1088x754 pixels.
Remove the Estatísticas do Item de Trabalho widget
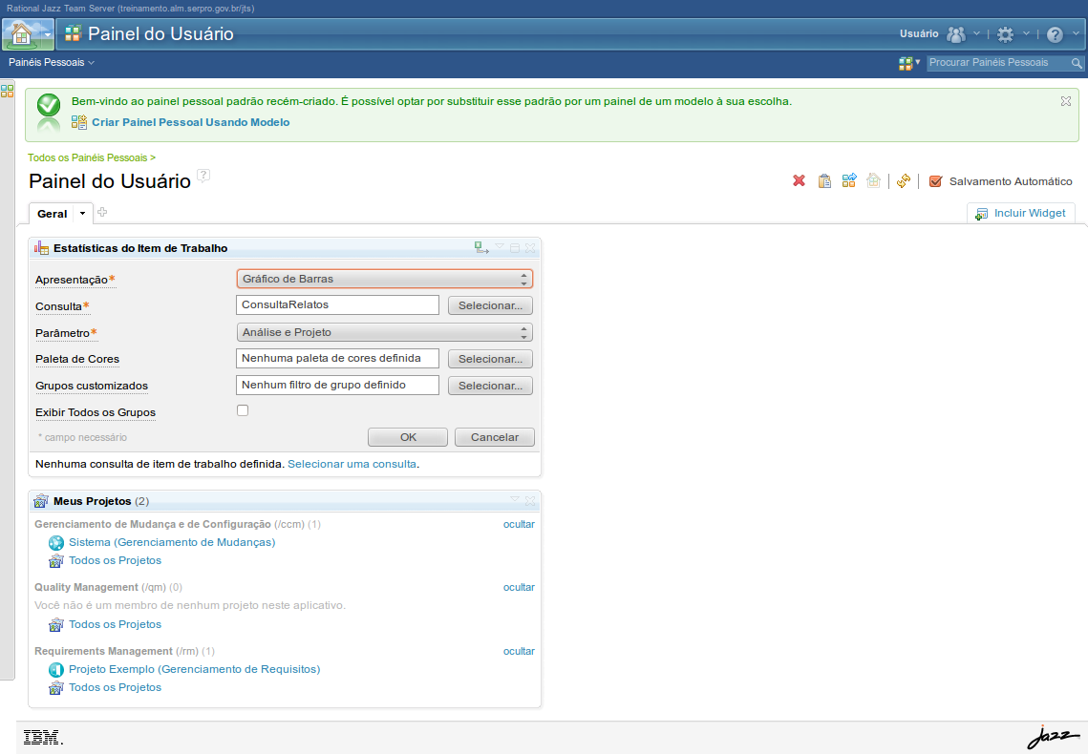pyautogui.click(x=530, y=247)
